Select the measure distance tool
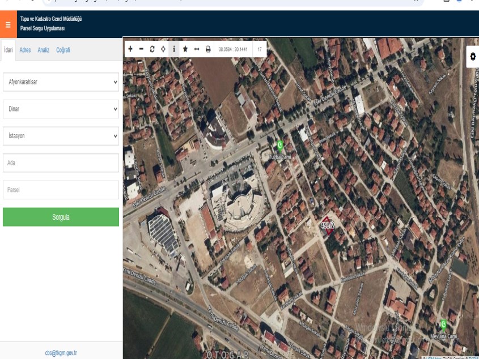 [x=197, y=49]
